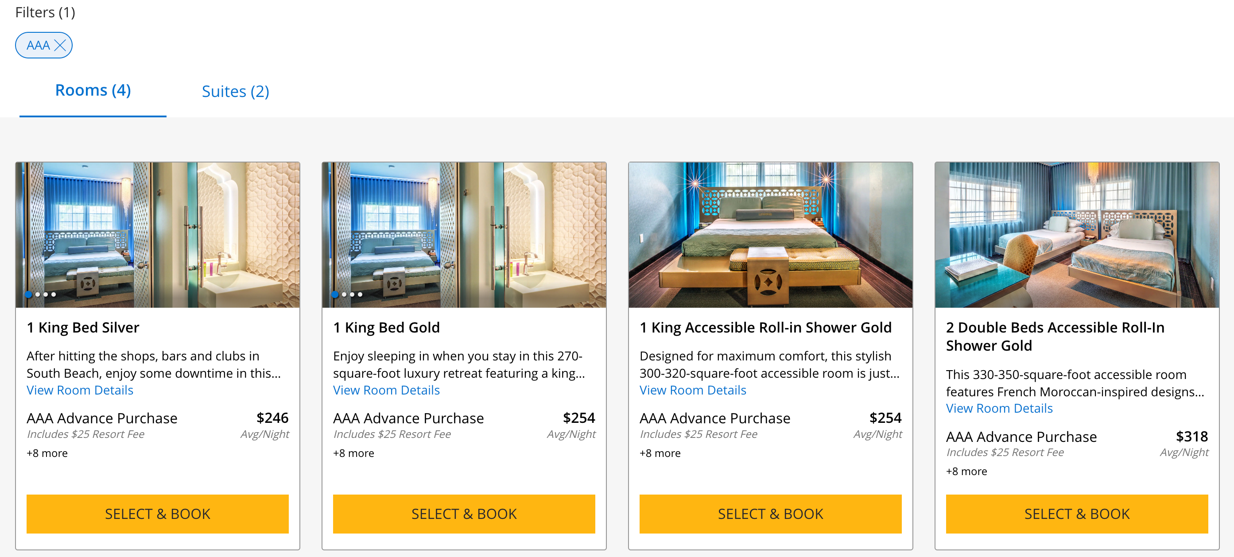
Task: Select & Book the $318 Double Beds room
Action: point(1076,514)
